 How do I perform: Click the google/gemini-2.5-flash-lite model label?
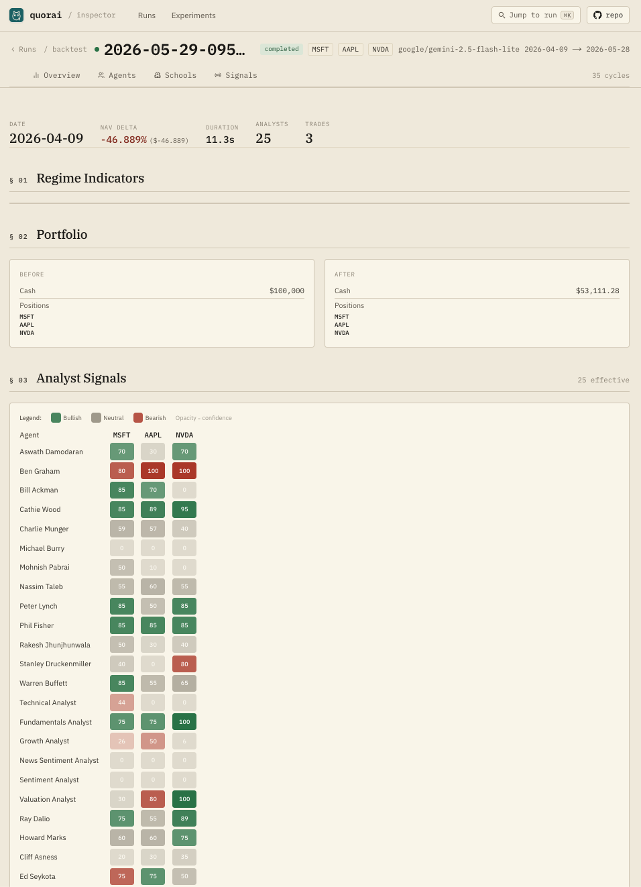459,50
